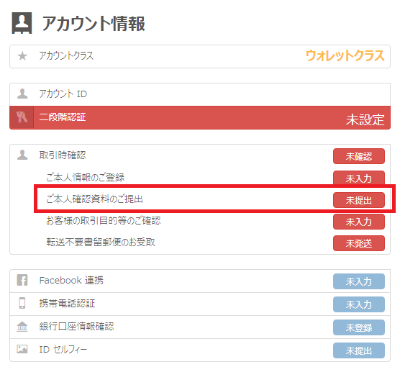Click the Facebook logo icon

22,280
